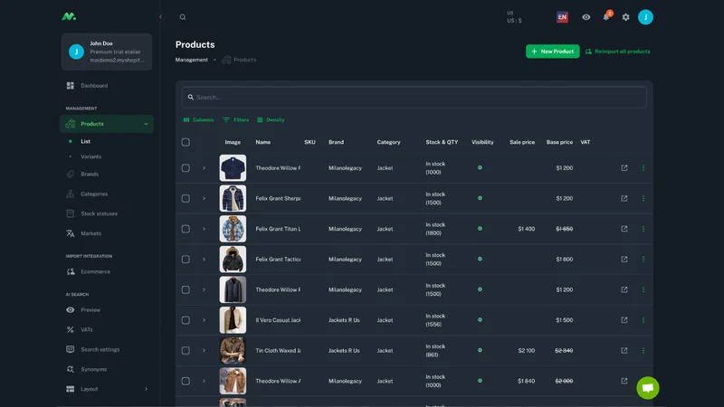Expand the Theodore Willow $1 840 product row
This screenshot has height=407, width=724.
(x=204, y=381)
